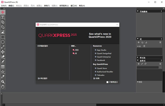
Task: Click the horizontal scrollbar thumb
Action: [51, 105]
